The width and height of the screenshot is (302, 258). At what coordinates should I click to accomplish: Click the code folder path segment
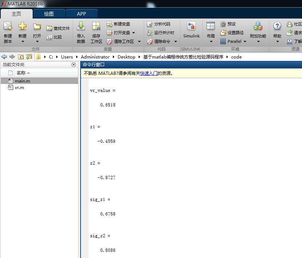click(x=236, y=57)
